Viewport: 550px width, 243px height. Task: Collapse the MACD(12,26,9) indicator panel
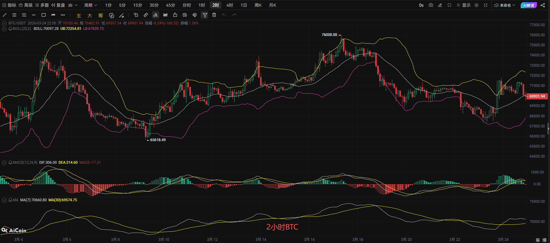click(x=4, y=163)
